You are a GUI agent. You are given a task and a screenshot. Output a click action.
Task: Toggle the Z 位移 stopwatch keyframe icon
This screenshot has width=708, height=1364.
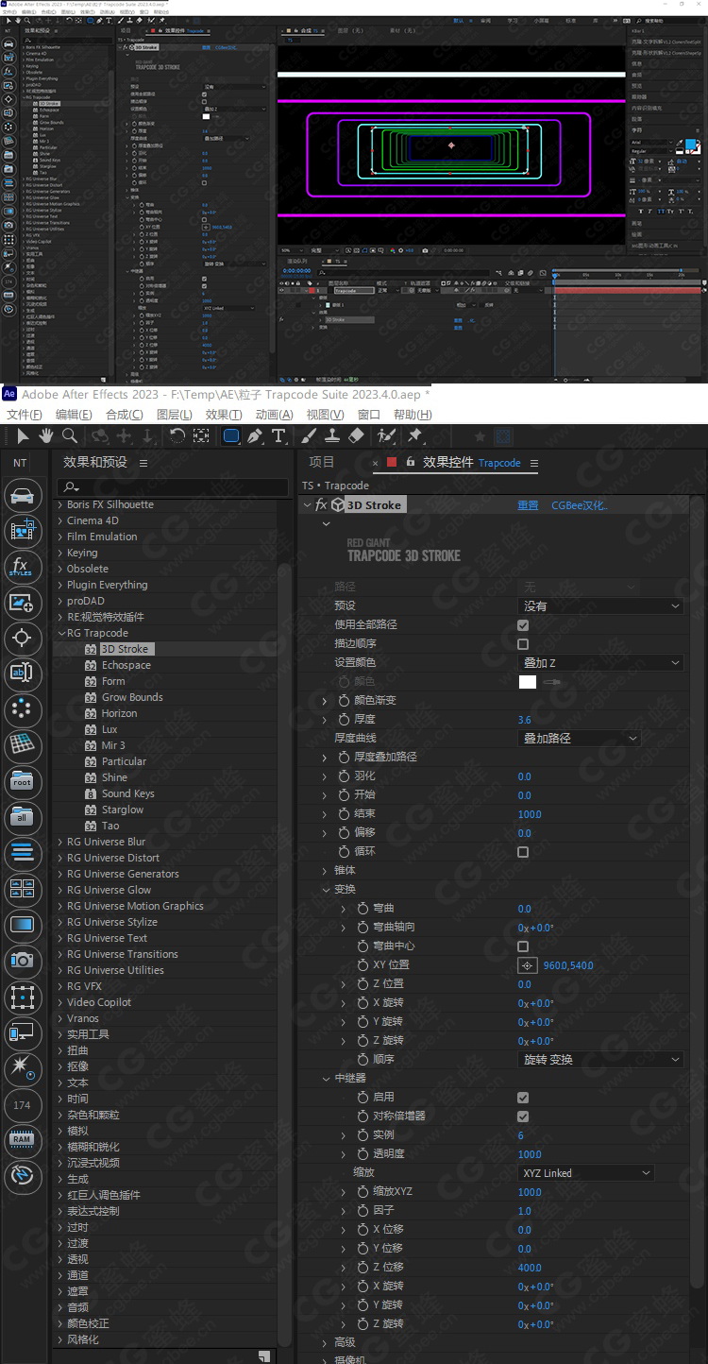[x=362, y=1268]
